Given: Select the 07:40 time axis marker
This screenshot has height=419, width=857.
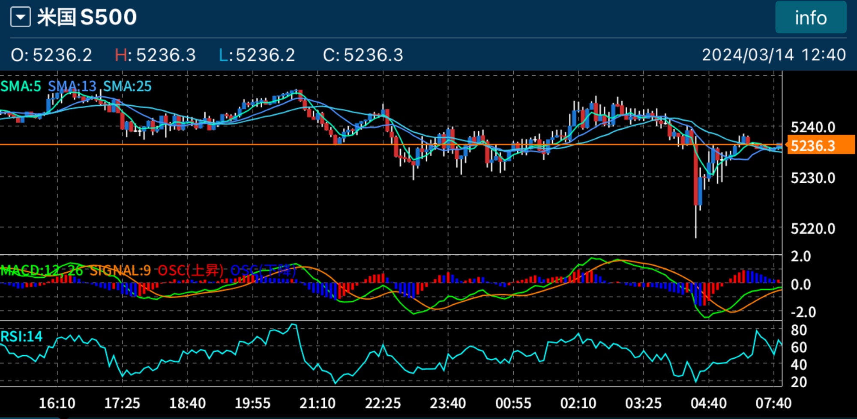Looking at the screenshot, I should (773, 403).
